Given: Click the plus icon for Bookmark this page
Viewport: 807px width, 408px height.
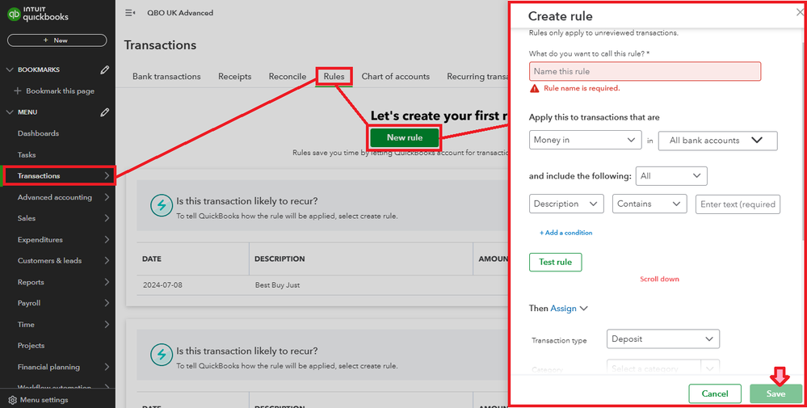Looking at the screenshot, I should (x=18, y=91).
